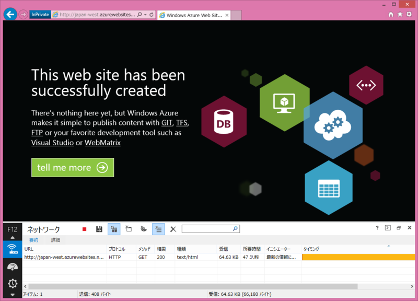Click the tell me more button
The height and width of the screenshot is (301, 418).
pyautogui.click(x=73, y=167)
